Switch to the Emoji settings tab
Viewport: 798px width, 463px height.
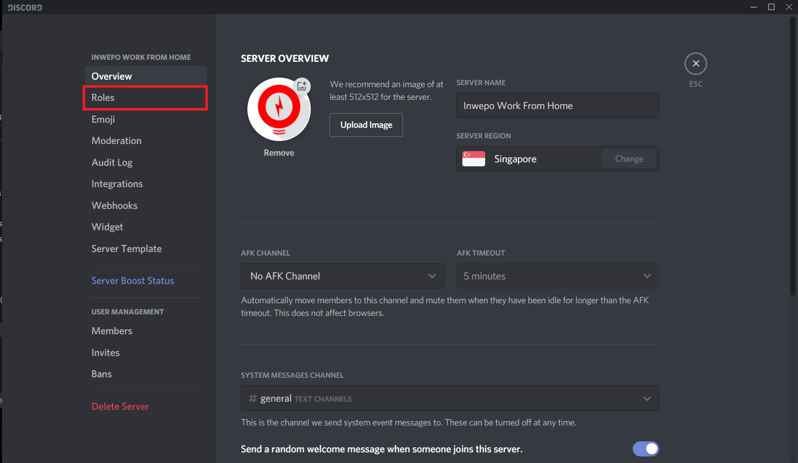[103, 119]
